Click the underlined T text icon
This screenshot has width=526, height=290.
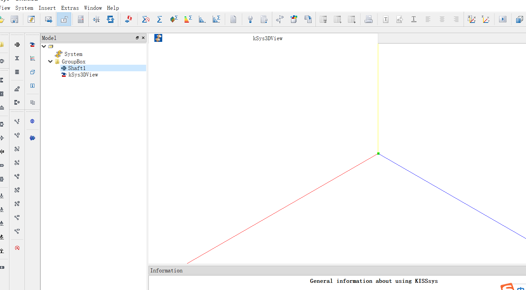(x=414, y=19)
